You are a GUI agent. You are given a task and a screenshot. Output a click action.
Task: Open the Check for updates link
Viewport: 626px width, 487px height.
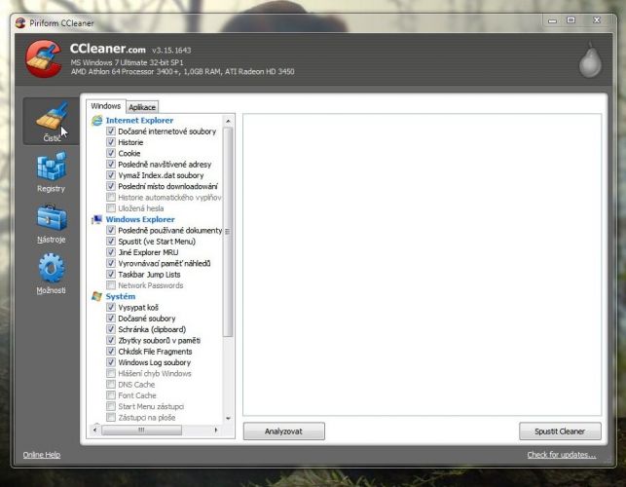(x=562, y=455)
